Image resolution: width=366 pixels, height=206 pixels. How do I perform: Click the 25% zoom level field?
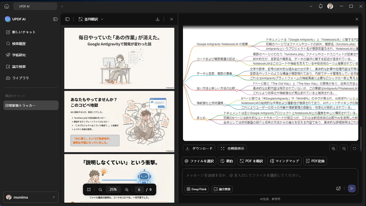click(x=113, y=190)
